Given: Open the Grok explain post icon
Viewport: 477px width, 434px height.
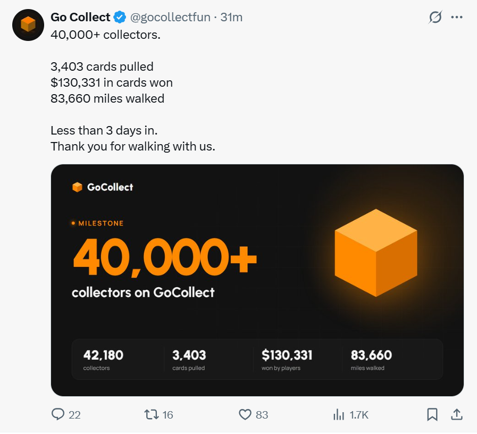Looking at the screenshot, I should tap(435, 18).
